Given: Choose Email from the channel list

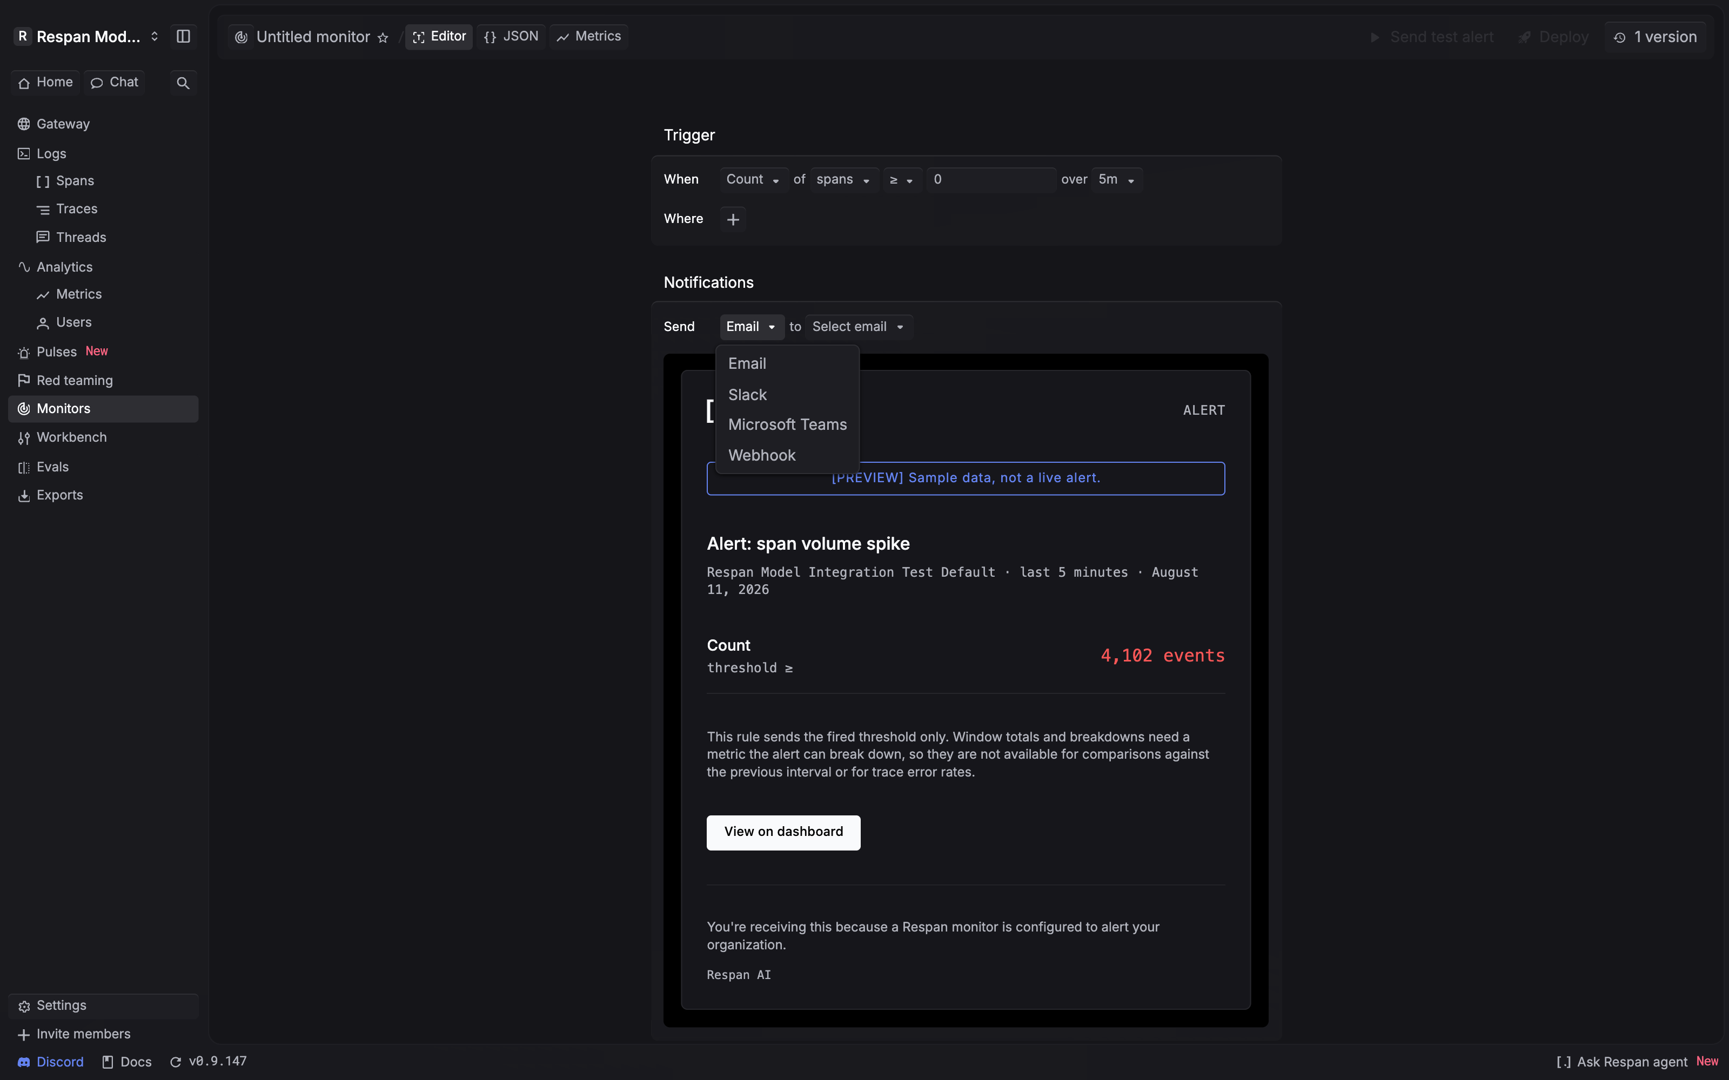Looking at the screenshot, I should [787, 363].
